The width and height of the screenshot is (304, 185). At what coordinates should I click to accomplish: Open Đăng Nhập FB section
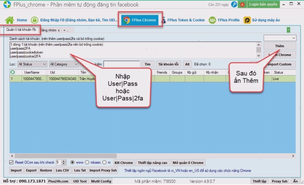pyautogui.click(x=79, y=20)
